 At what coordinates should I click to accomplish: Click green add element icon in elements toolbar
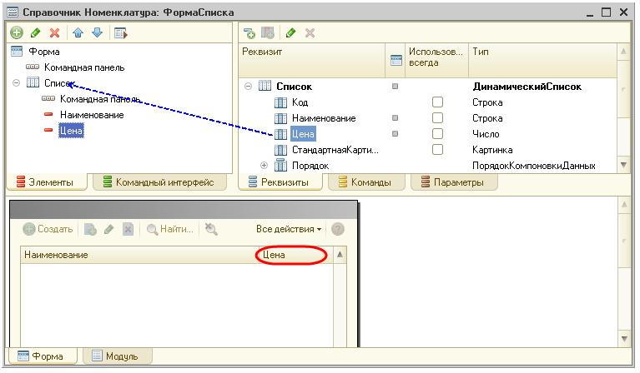17,32
